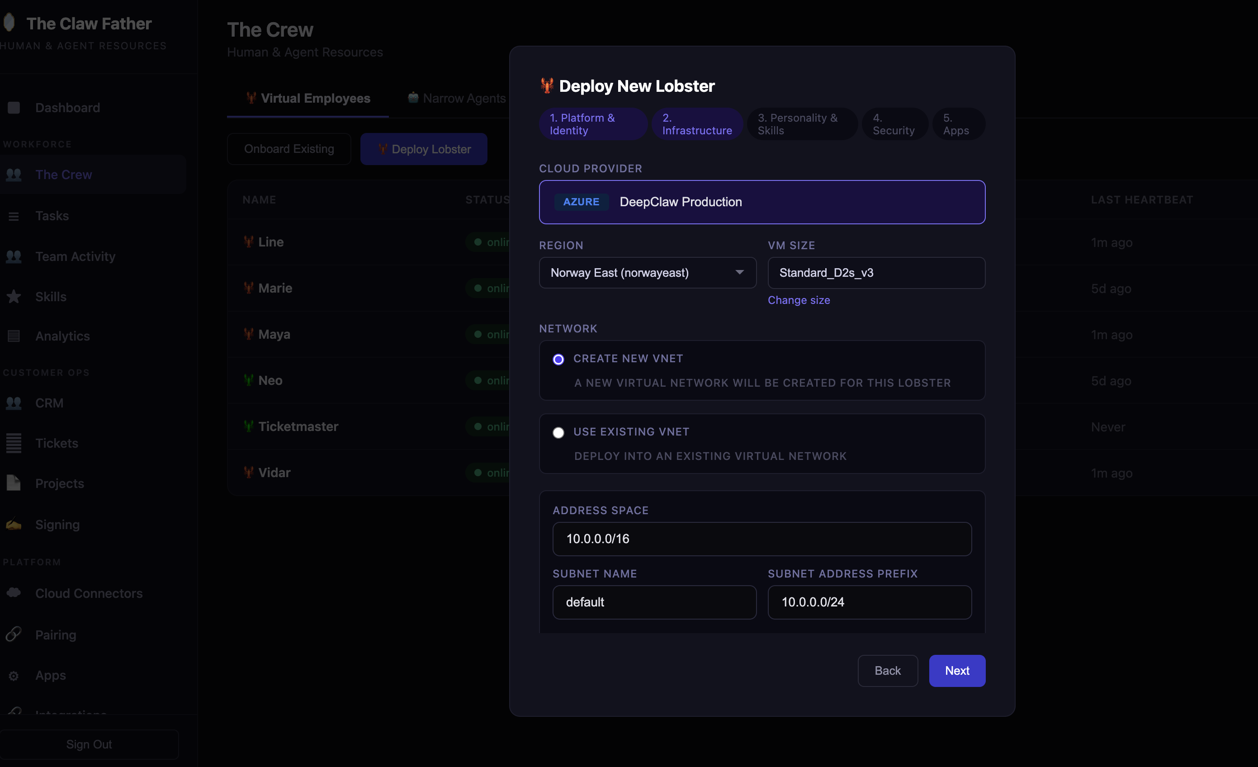The height and width of the screenshot is (767, 1258).
Task: Select the Use Existing VNet radio button
Action: pos(558,432)
